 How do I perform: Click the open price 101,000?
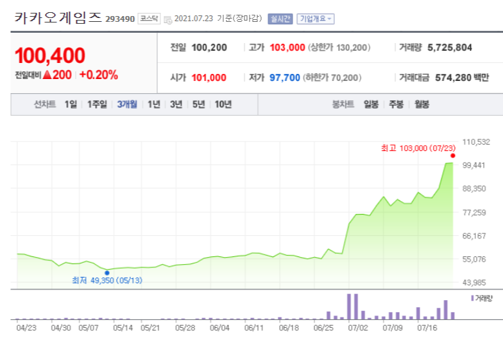pyautogui.click(x=209, y=78)
